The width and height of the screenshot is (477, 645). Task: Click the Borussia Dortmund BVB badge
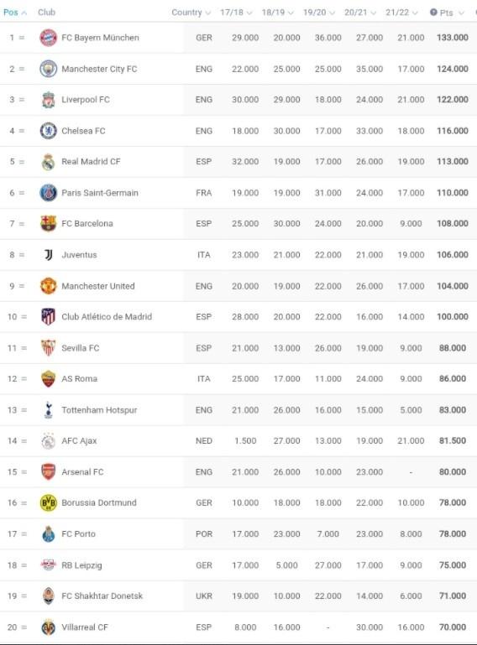click(x=48, y=502)
